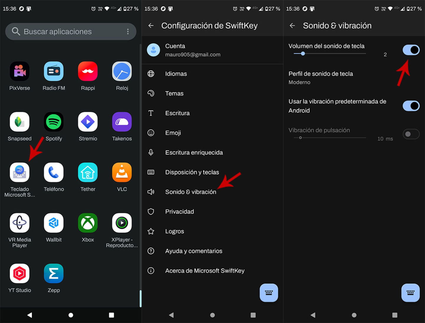The height and width of the screenshot is (323, 425).
Task: Open Spotify app
Action: coord(54,122)
